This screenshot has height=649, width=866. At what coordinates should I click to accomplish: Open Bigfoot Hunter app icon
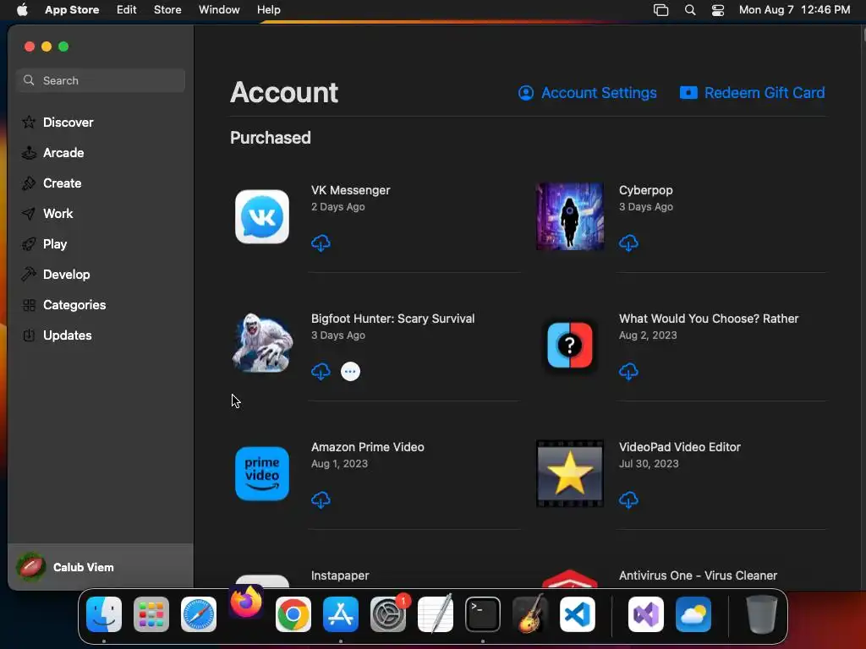coord(262,343)
